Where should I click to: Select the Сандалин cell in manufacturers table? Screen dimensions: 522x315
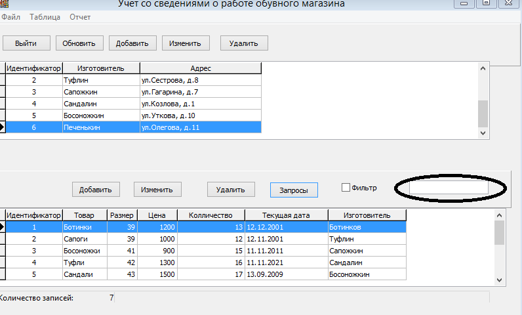101,104
